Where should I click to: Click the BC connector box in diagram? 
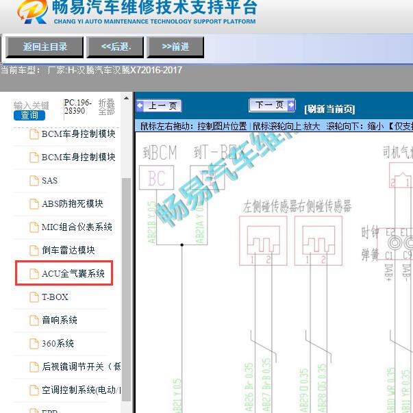pos(156,177)
